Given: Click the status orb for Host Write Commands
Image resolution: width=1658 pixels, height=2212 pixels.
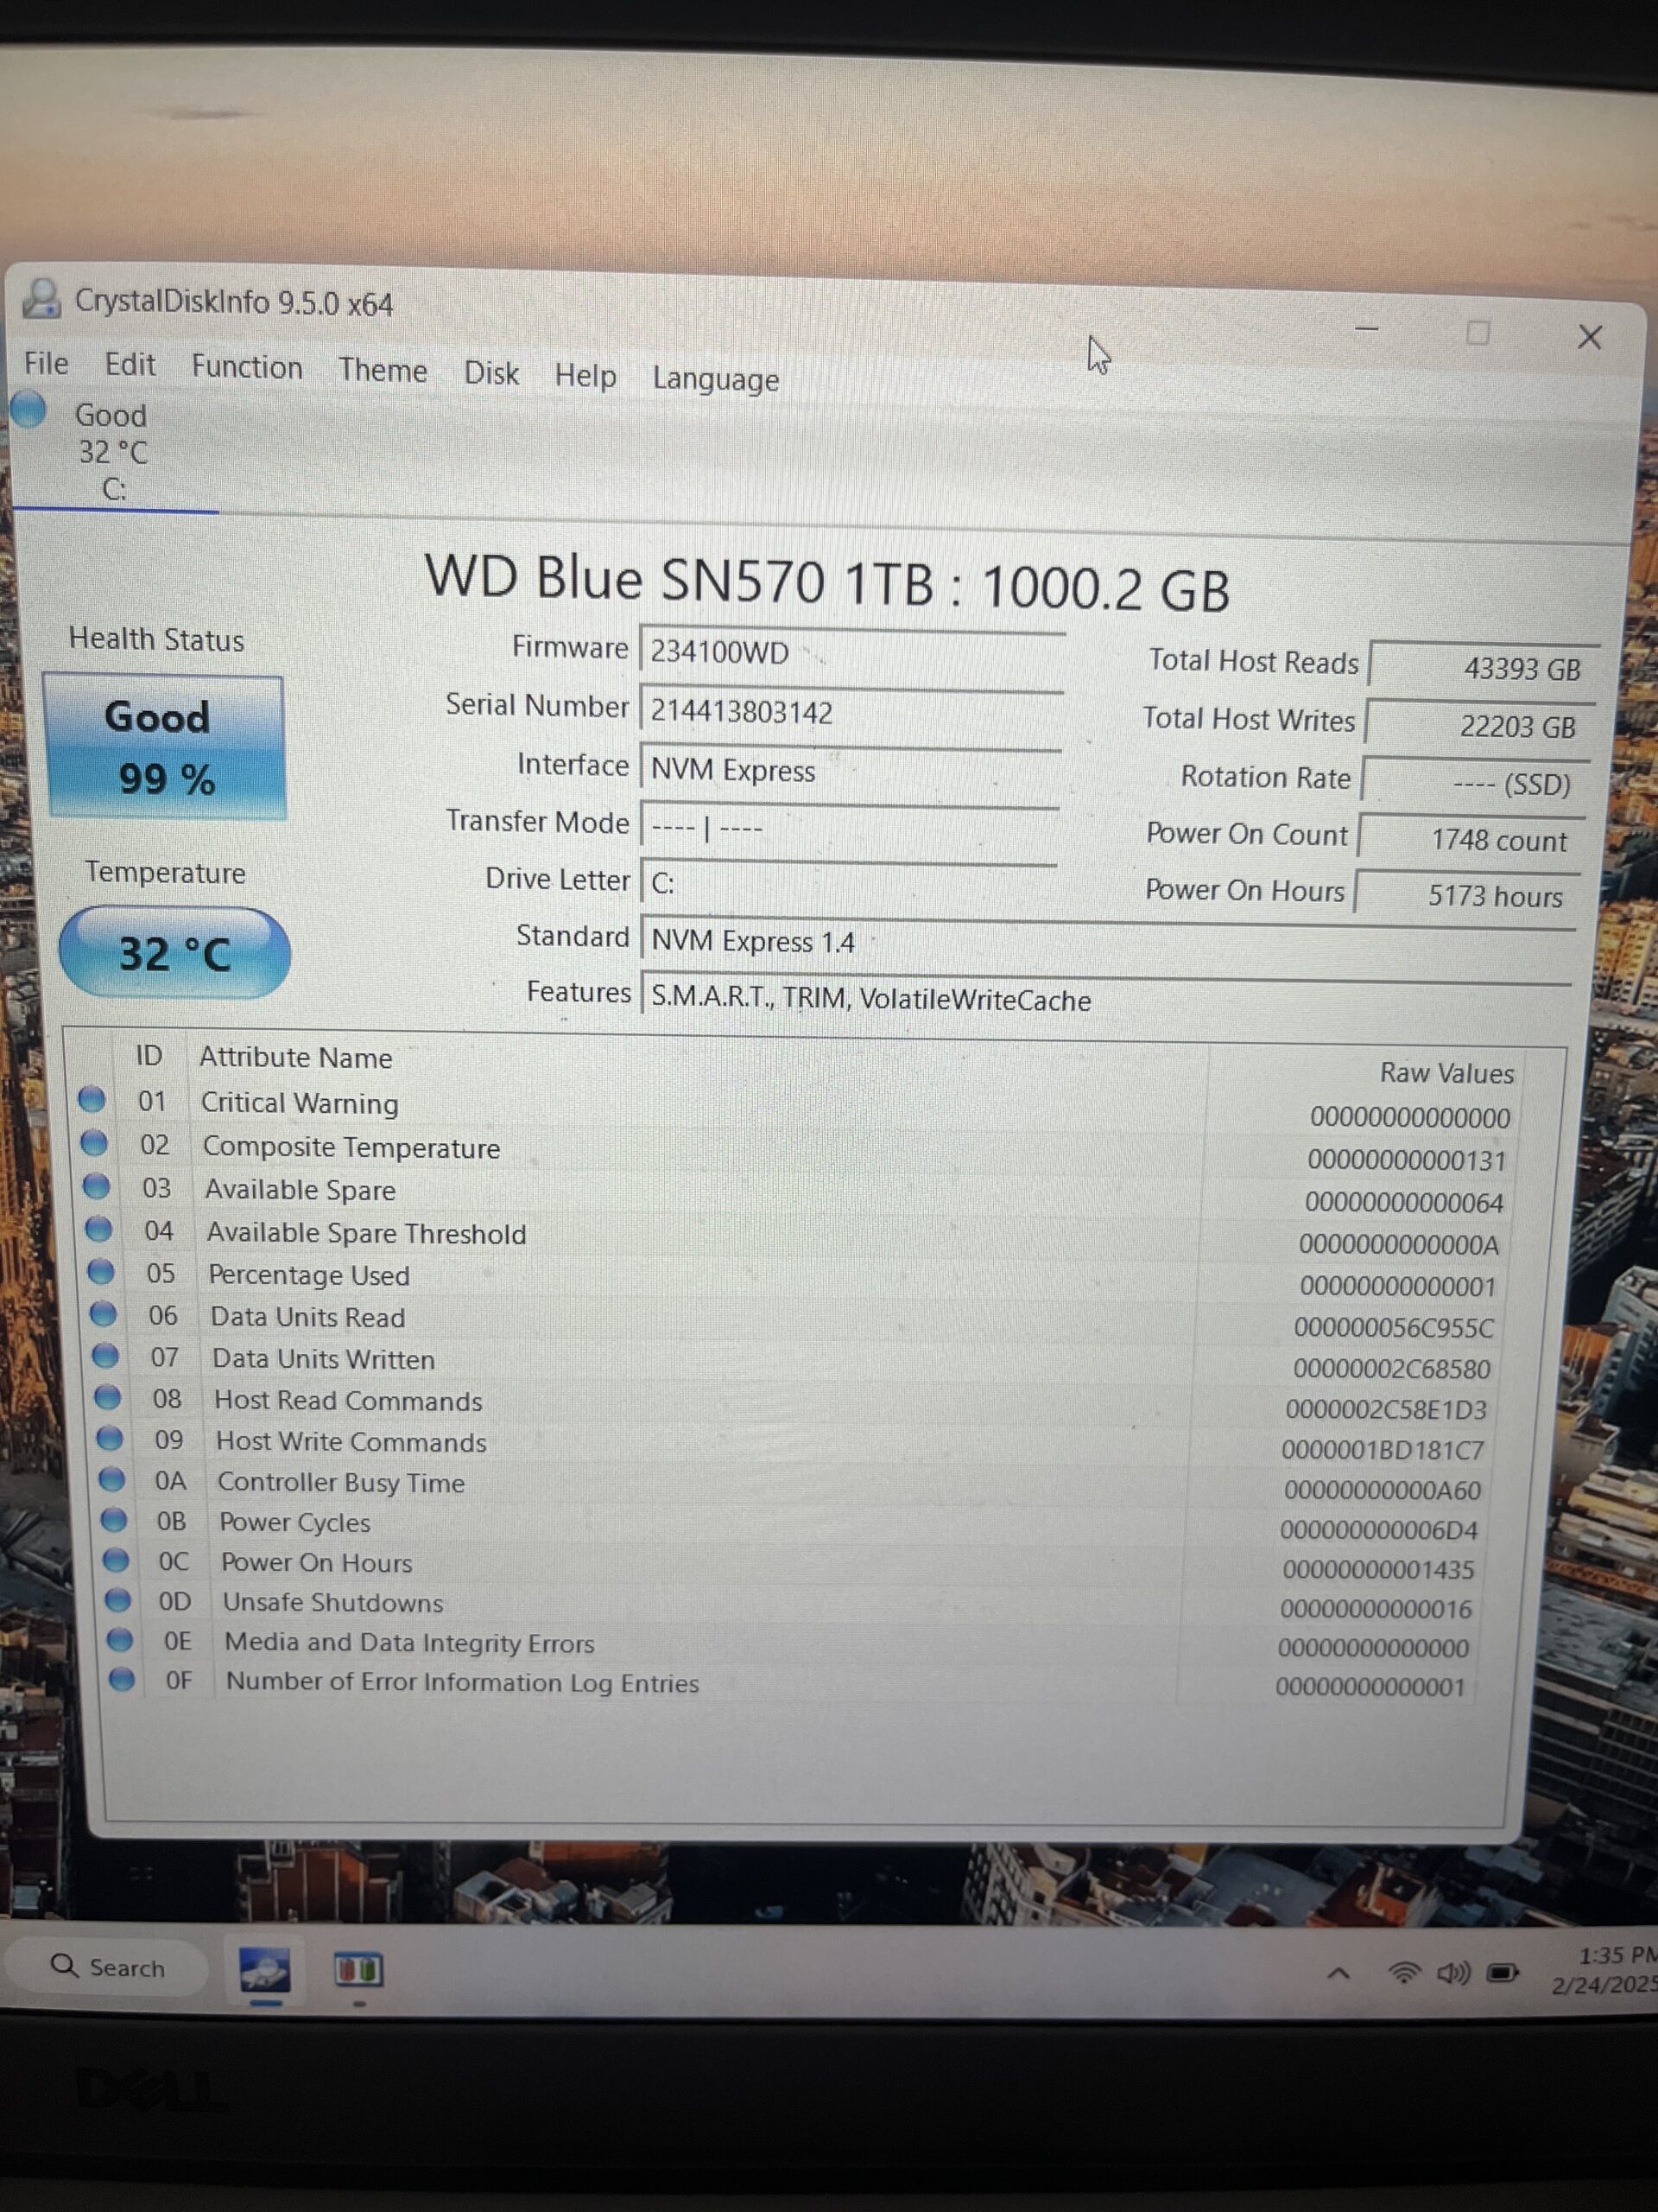Looking at the screenshot, I should click(109, 1437).
